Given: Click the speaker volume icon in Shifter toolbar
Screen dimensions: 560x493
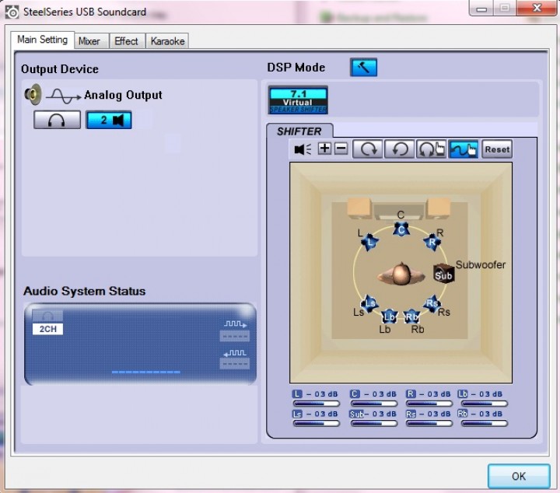Looking at the screenshot, I should click(303, 149).
